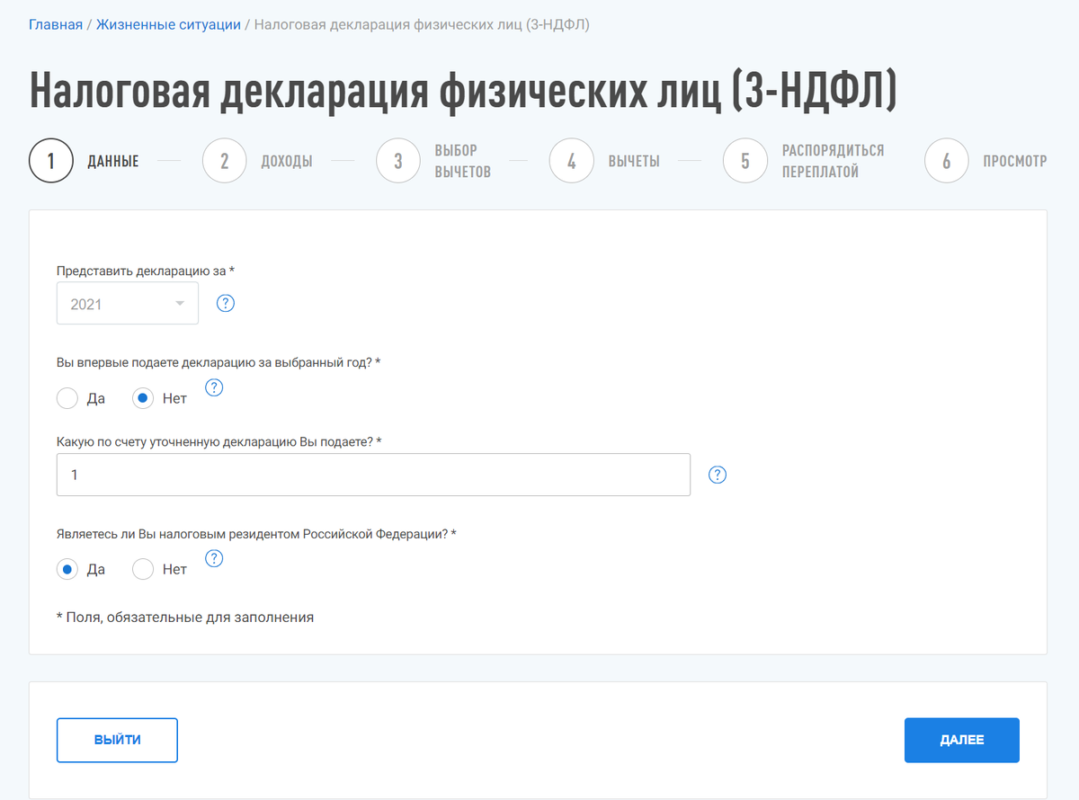
Task: Open the declaration year dropdown showing 2021
Action: tap(127, 303)
